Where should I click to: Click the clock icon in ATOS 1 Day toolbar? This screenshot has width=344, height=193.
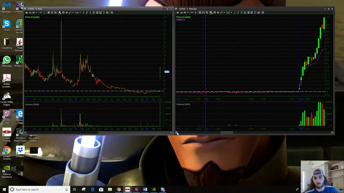77,12
